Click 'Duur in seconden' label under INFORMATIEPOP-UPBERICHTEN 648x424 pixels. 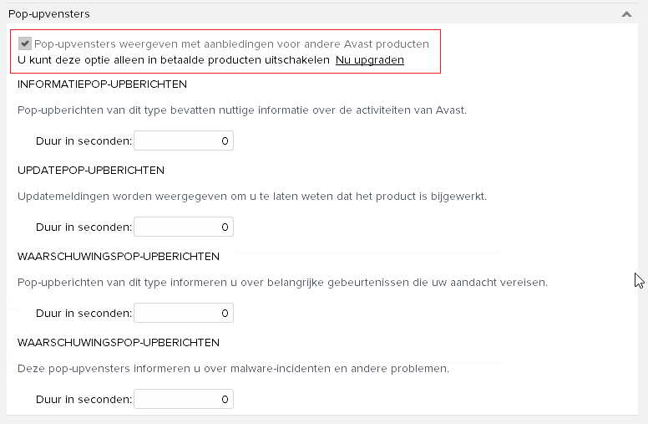pyautogui.click(x=84, y=141)
